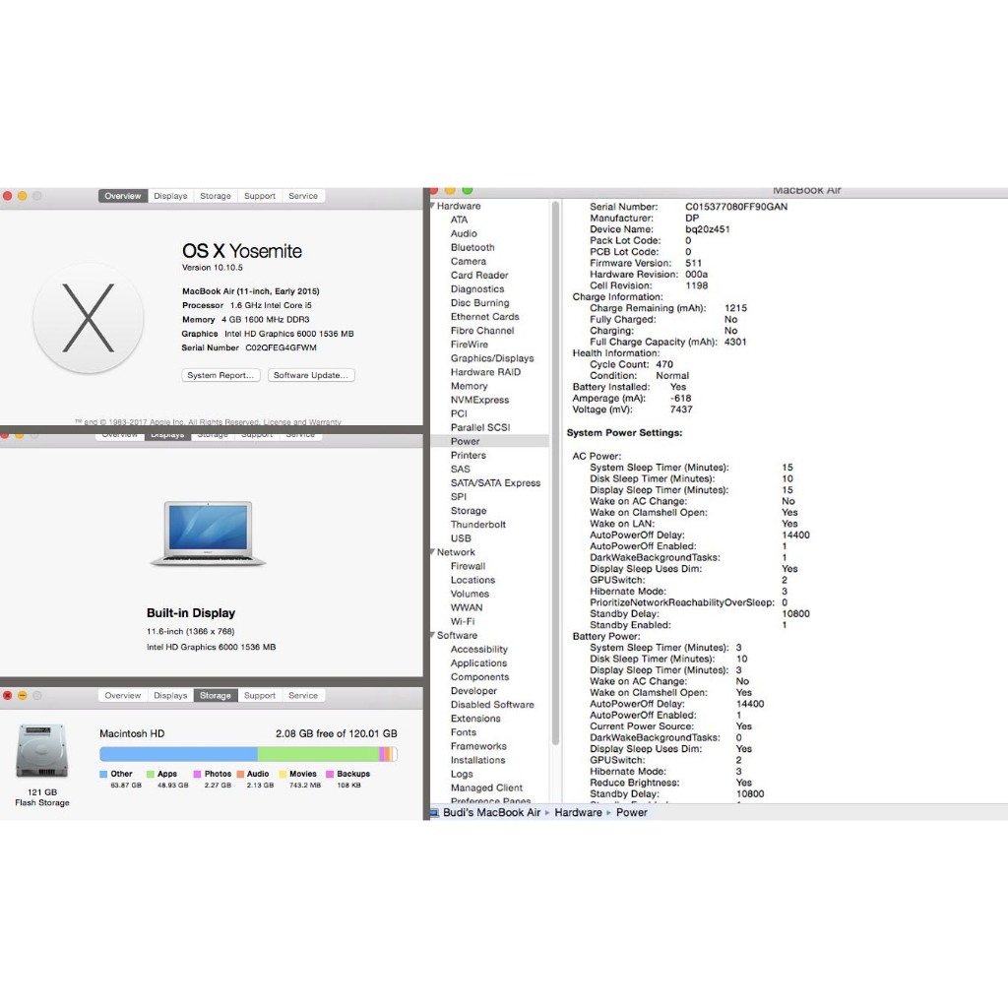Click the yellow minimize button of Storage window
Image resolution: width=1008 pixels, height=1008 pixels.
pyautogui.click(x=23, y=696)
